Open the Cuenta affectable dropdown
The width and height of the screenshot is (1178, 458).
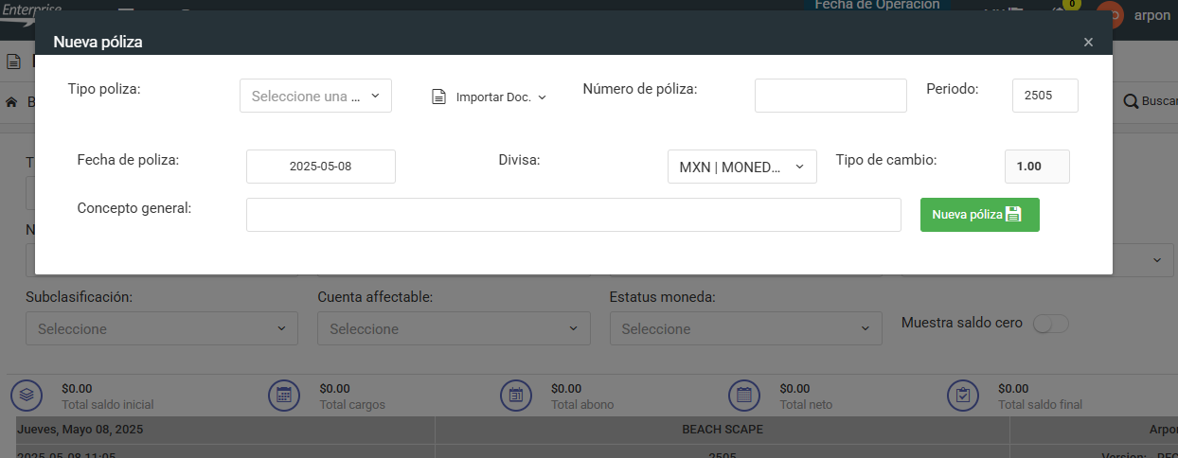(x=454, y=328)
